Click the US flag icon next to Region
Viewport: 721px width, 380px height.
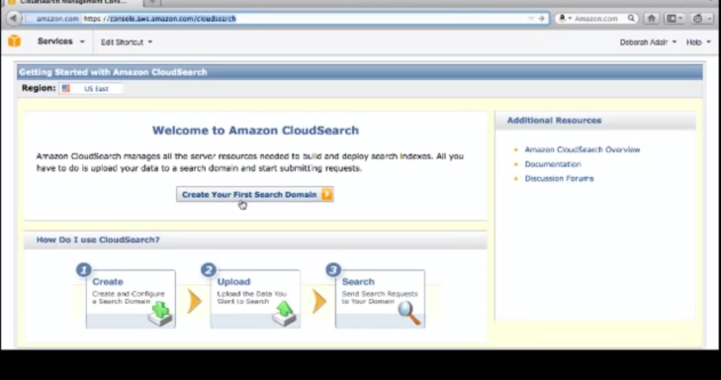[66, 88]
